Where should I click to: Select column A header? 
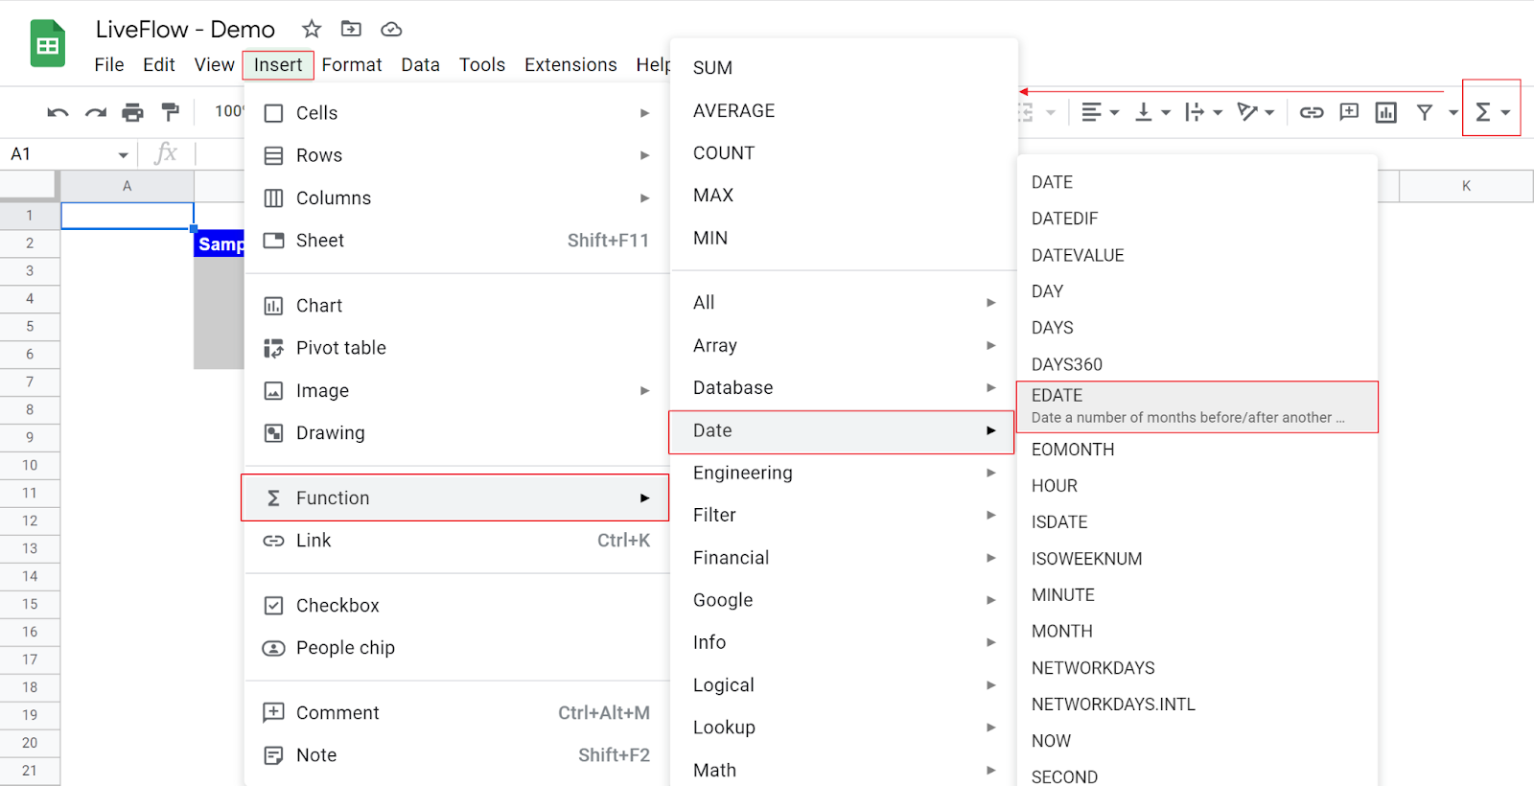tap(127, 186)
